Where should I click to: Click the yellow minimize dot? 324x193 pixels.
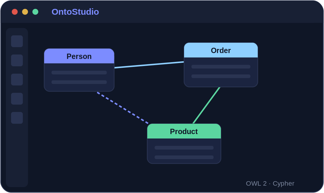pyautogui.click(x=25, y=12)
